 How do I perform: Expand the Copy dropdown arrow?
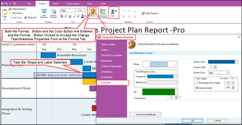pos(5,19)
